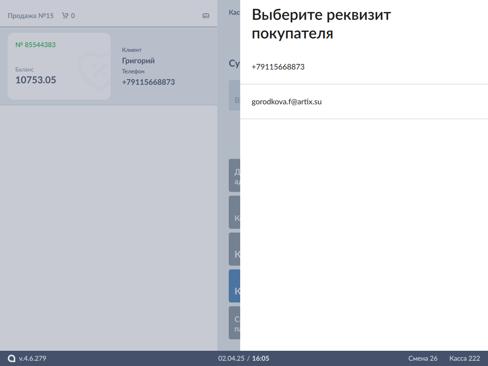This screenshot has height=366, width=488.
Task: Click Касса 222 in status bar
Action: point(464,358)
